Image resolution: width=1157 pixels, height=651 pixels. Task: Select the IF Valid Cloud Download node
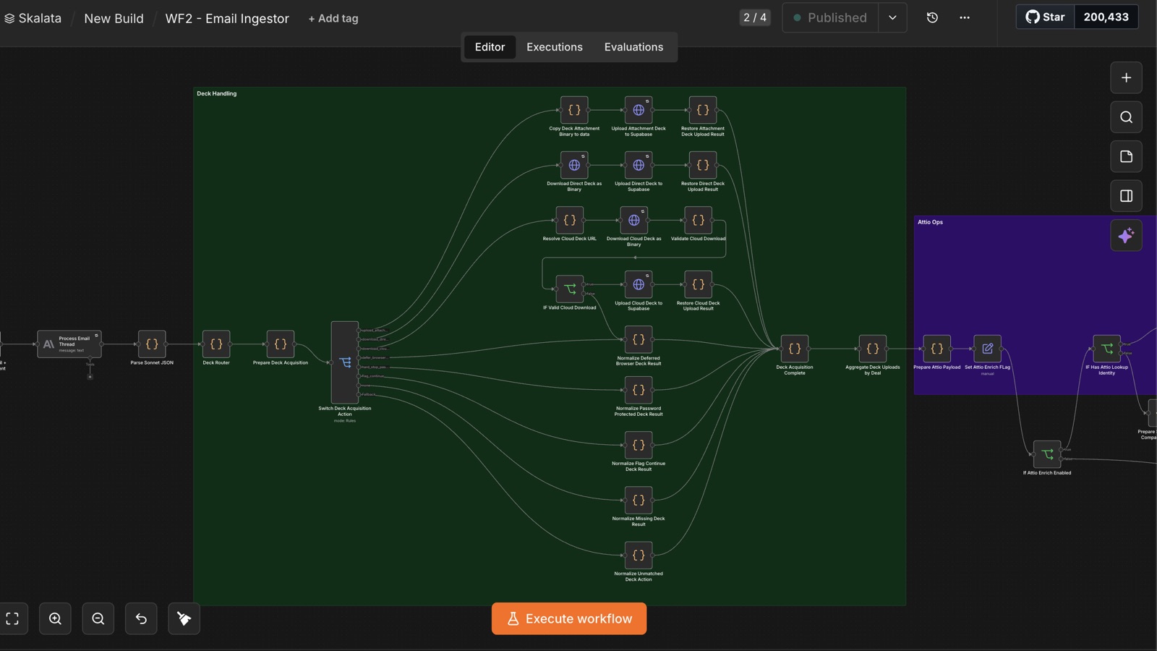pos(570,289)
